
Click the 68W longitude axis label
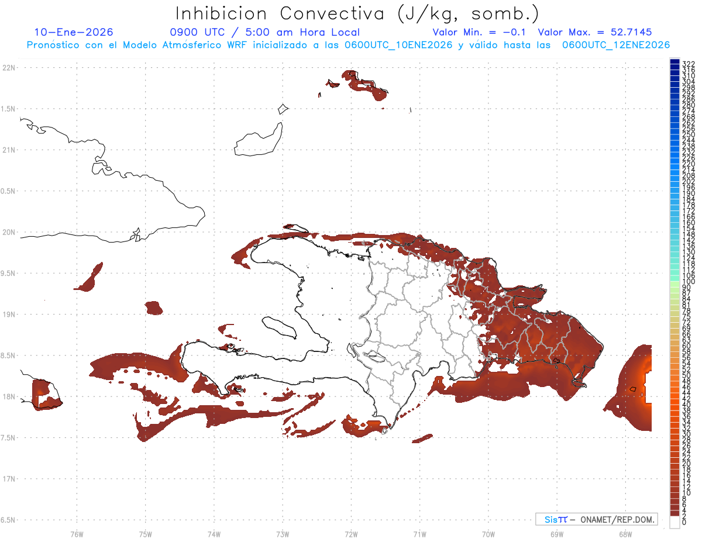coord(625,534)
